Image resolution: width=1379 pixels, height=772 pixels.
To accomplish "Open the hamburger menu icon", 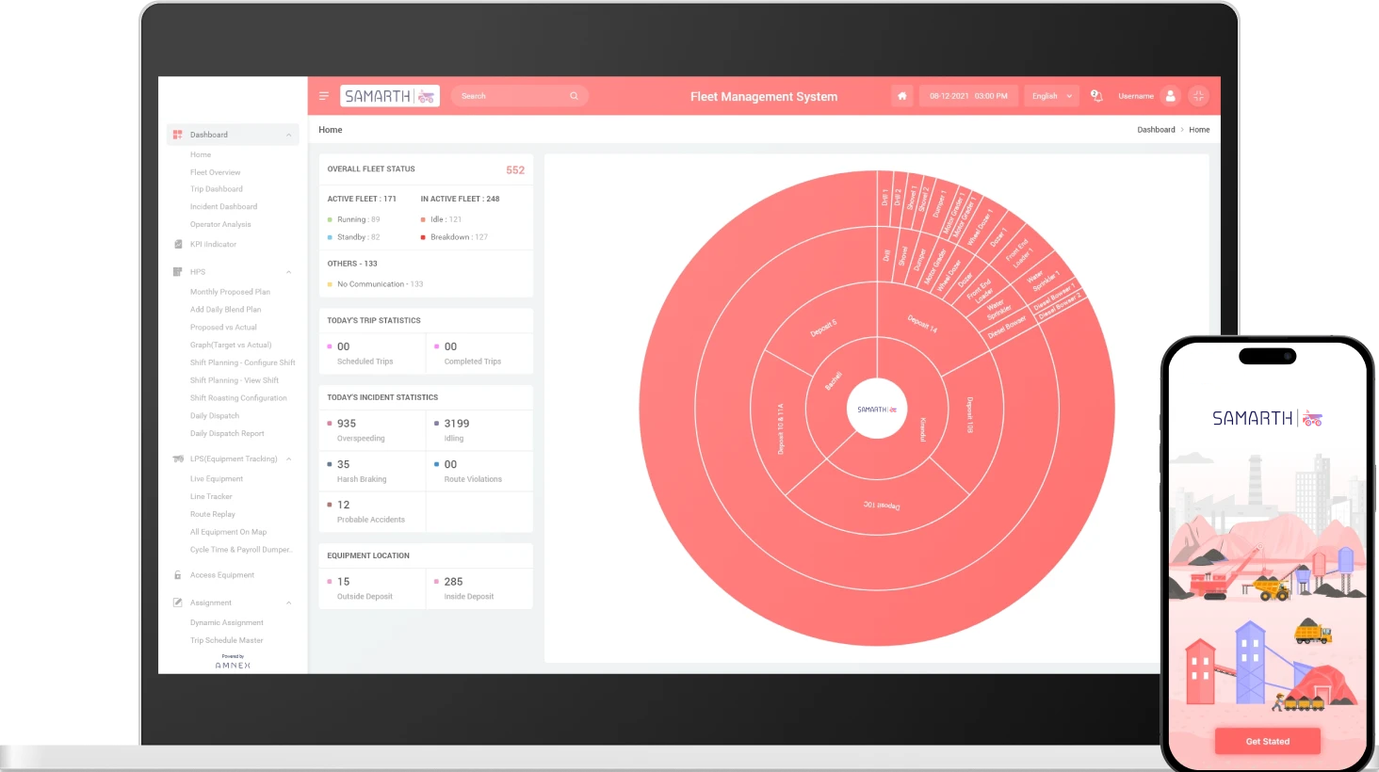I will click(x=324, y=96).
